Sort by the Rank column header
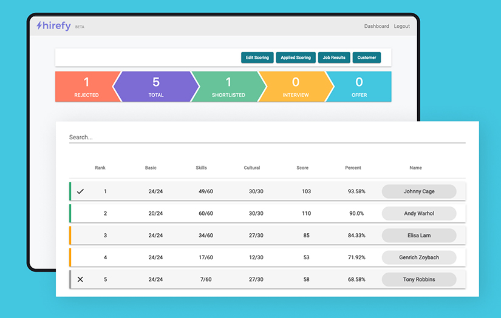Screen dimensions: 501x318 pos(100,168)
